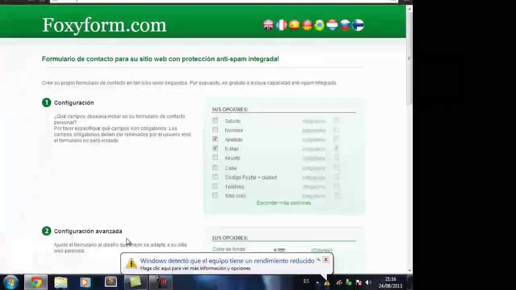
Task: Select the Finnish flag language icon
Action: (x=358, y=25)
